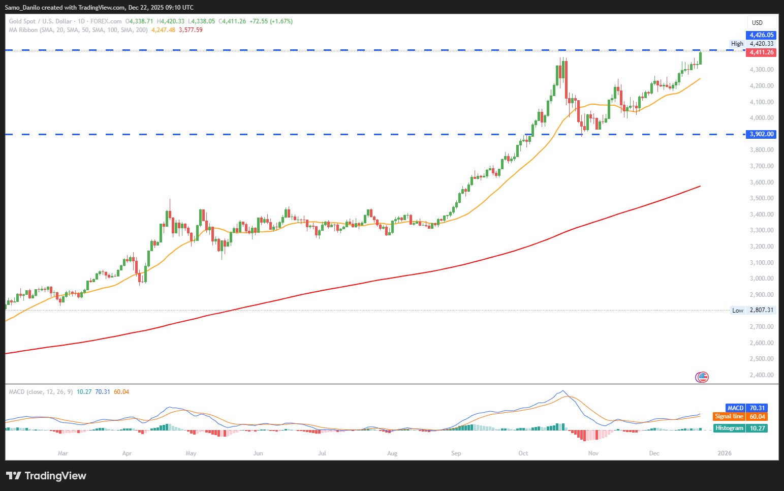Click the 2026 label on time axis

[724, 453]
